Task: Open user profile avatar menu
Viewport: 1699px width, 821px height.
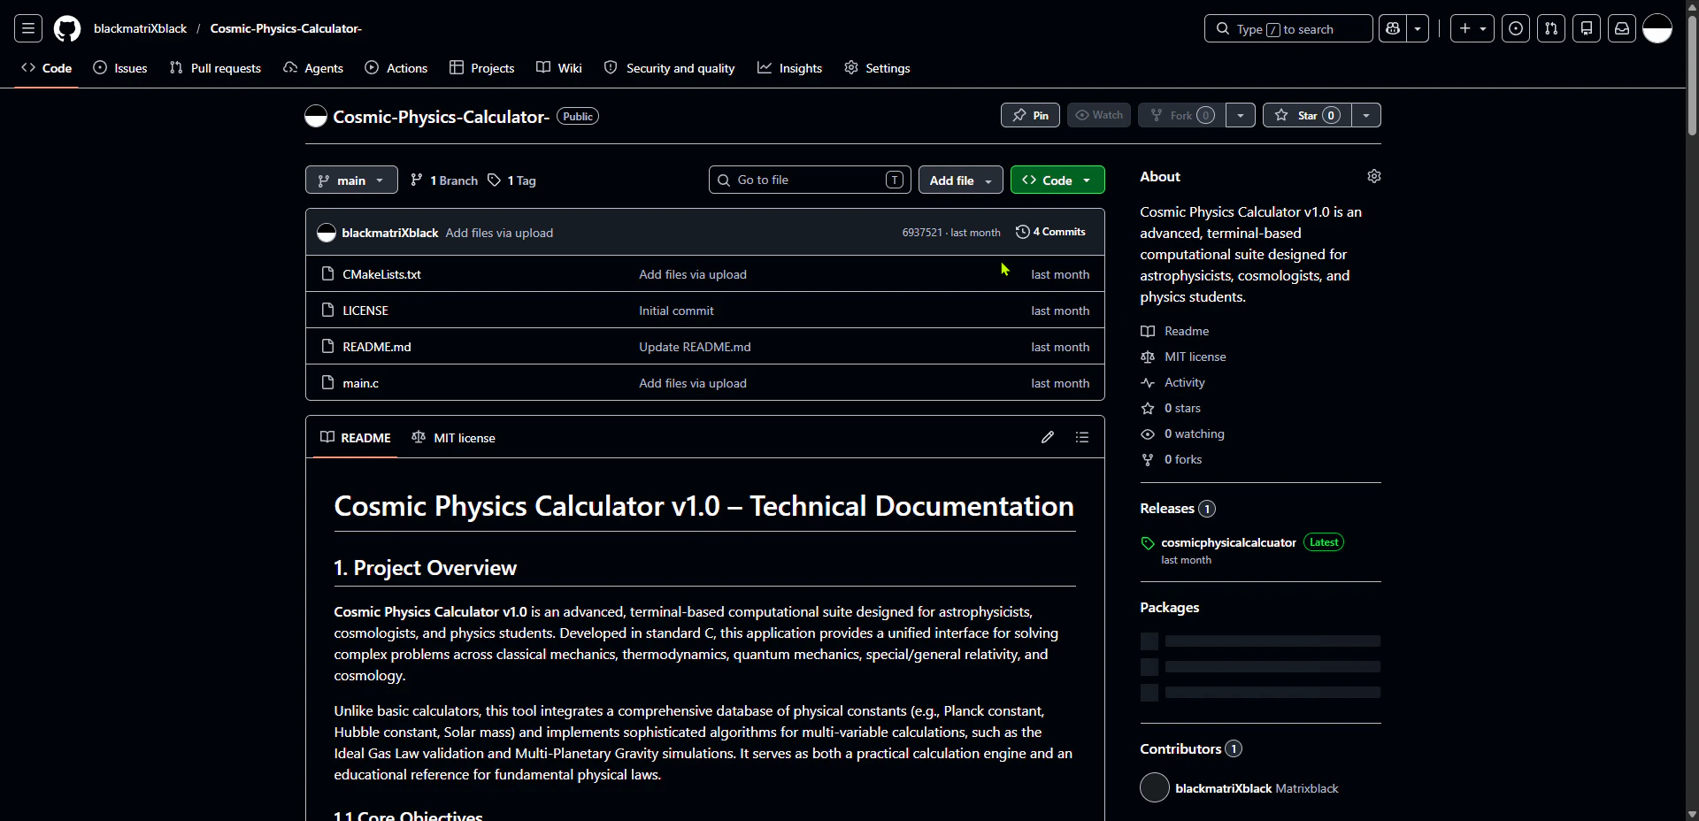Action: (x=1657, y=28)
